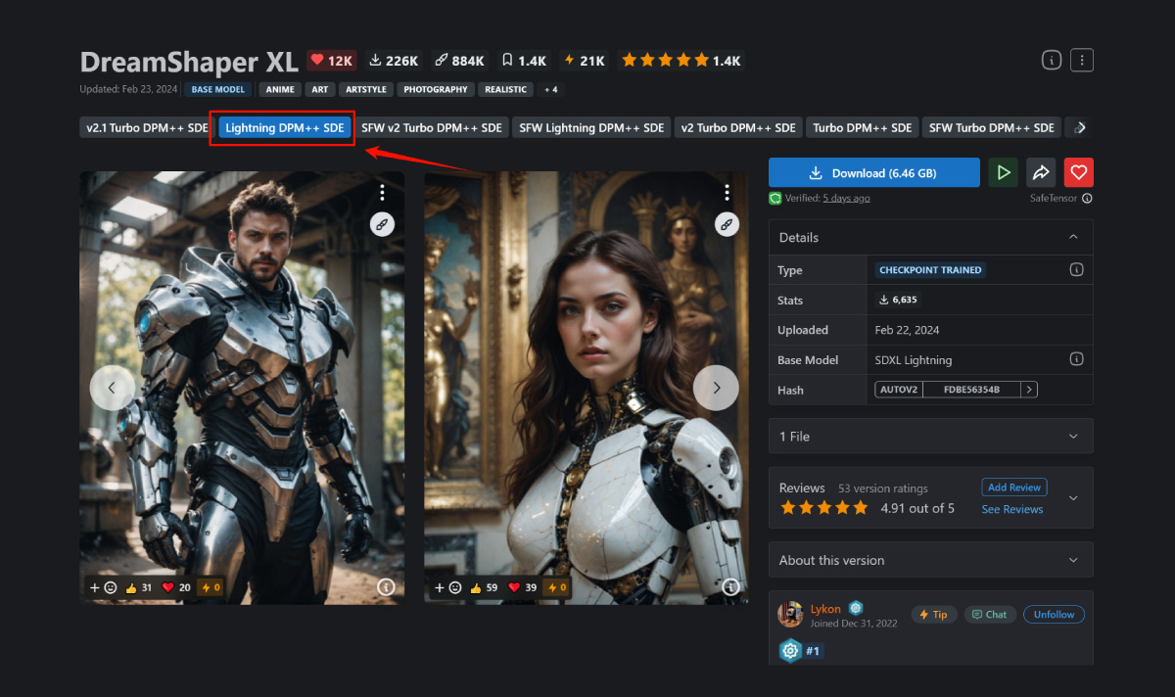Click the green play generate button
The image size is (1175, 697).
1003,172
